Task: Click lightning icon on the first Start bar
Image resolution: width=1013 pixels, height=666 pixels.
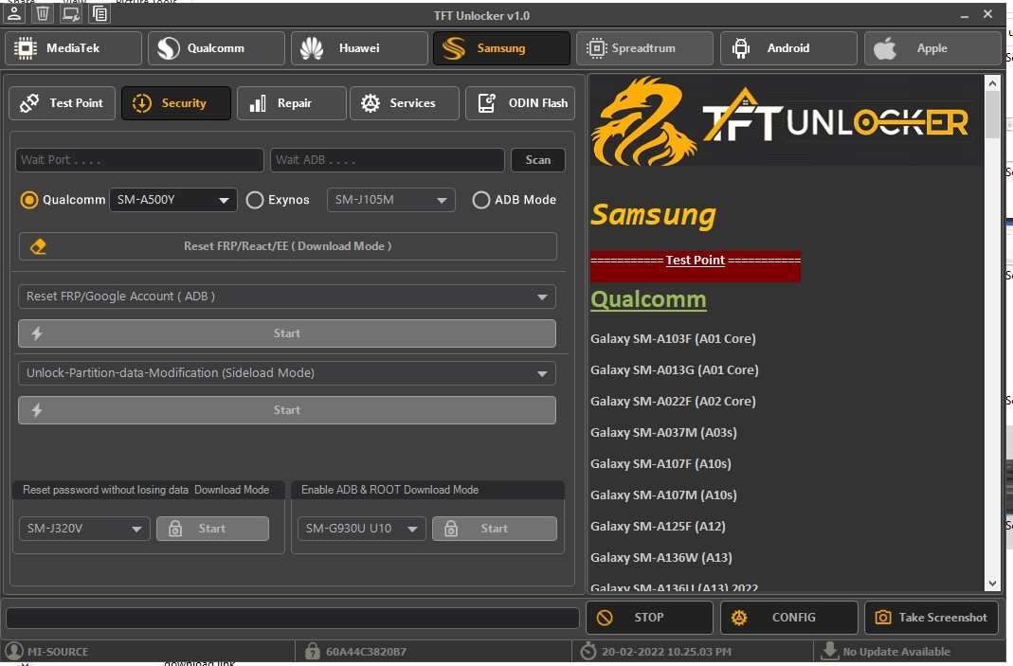Action: pyautogui.click(x=37, y=333)
